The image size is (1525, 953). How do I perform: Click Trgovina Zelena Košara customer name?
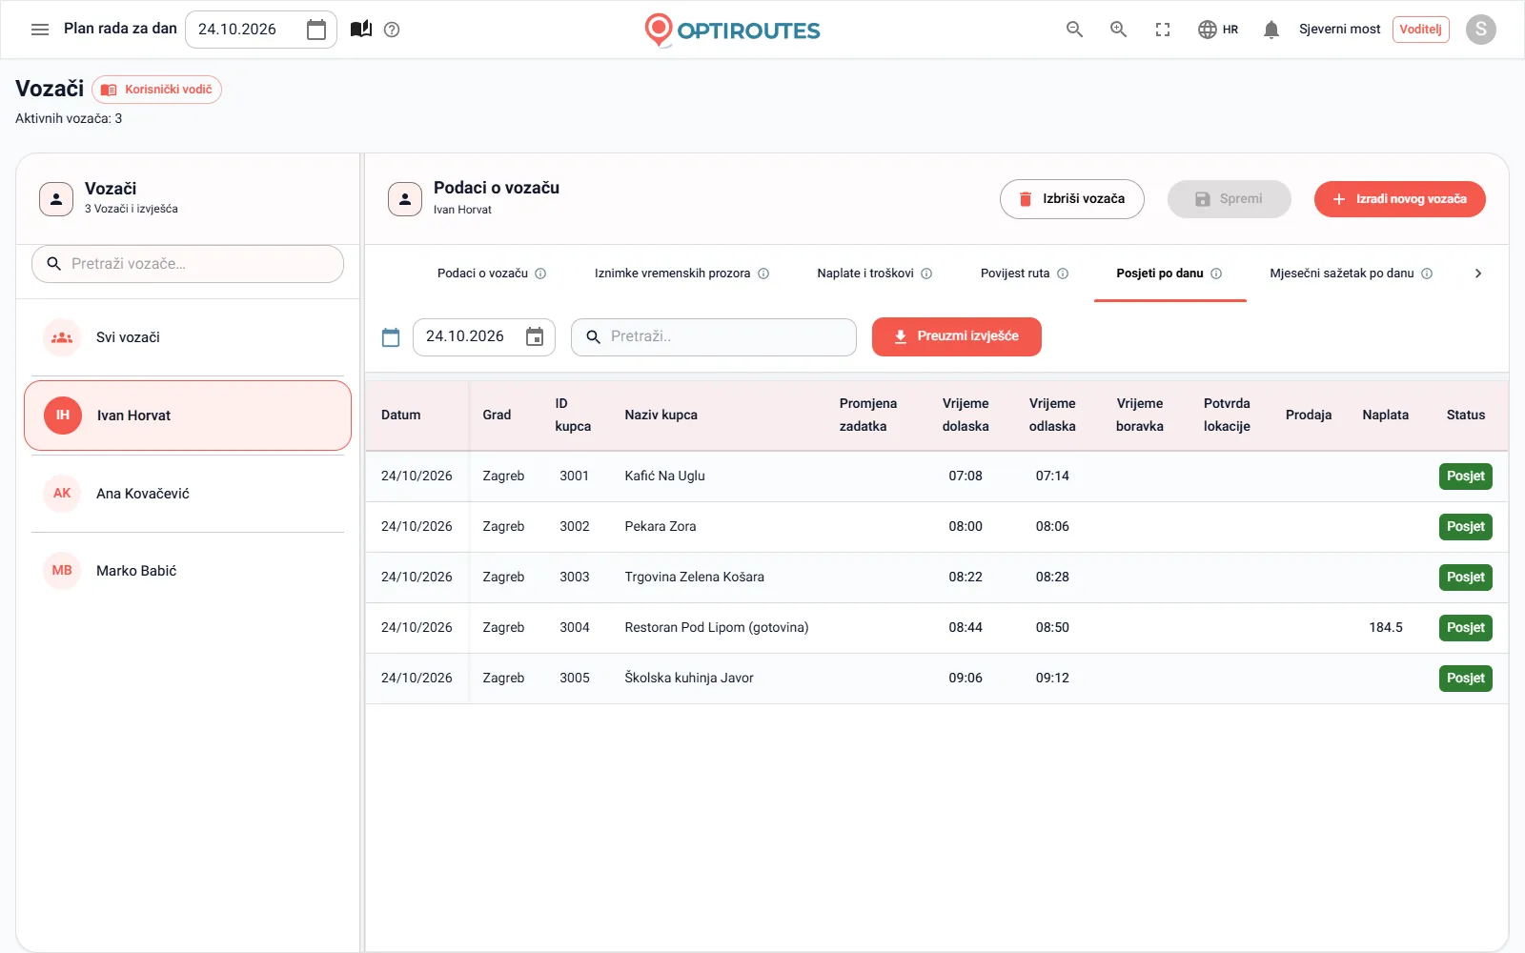click(x=694, y=578)
